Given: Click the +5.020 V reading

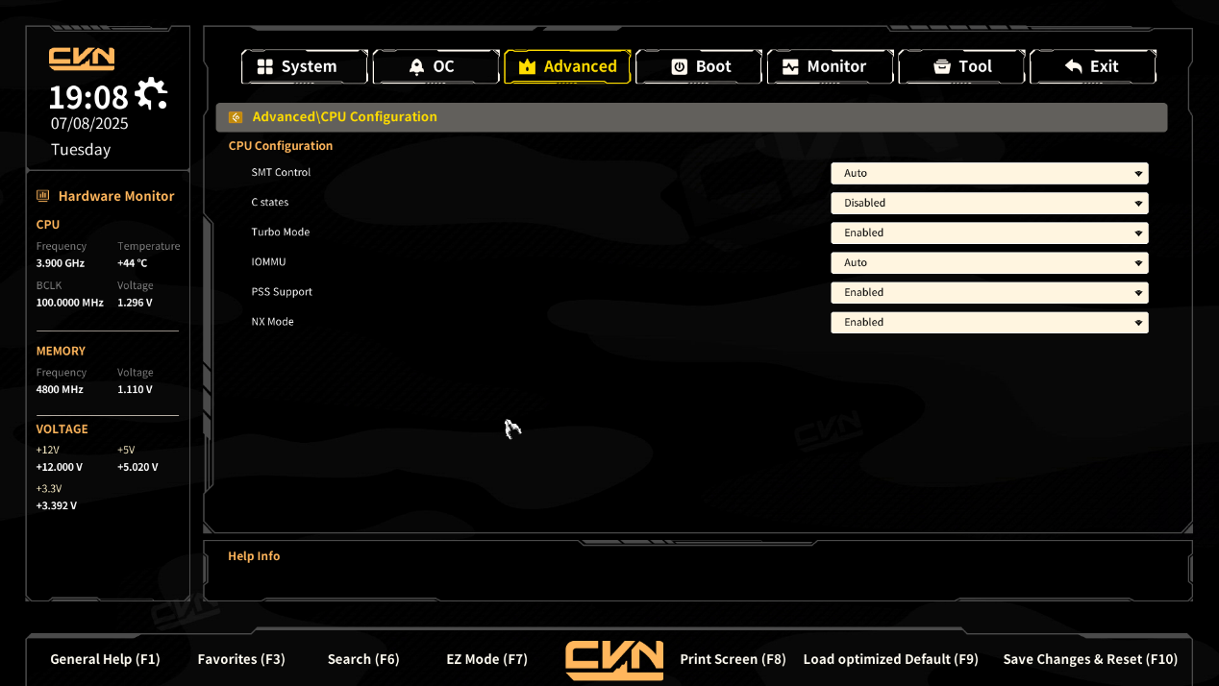Looking at the screenshot, I should click(137, 468).
